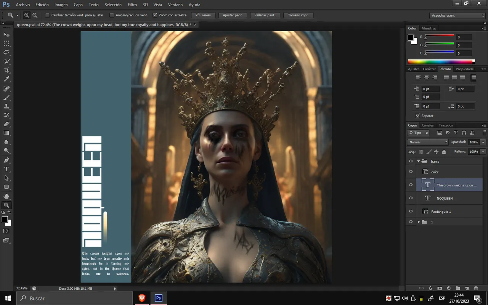
Task: Click the layer styles fx icon
Action: click(431, 289)
